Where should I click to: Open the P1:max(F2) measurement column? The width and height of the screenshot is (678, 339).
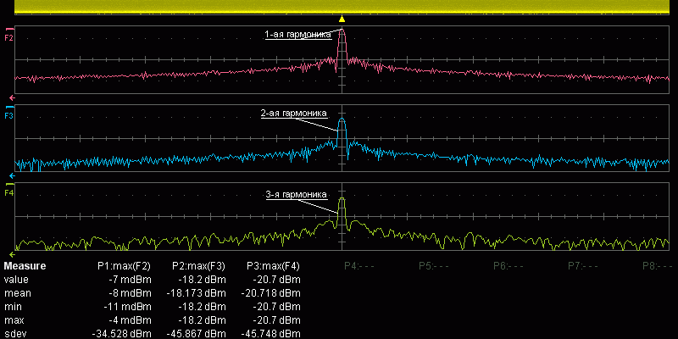124,266
